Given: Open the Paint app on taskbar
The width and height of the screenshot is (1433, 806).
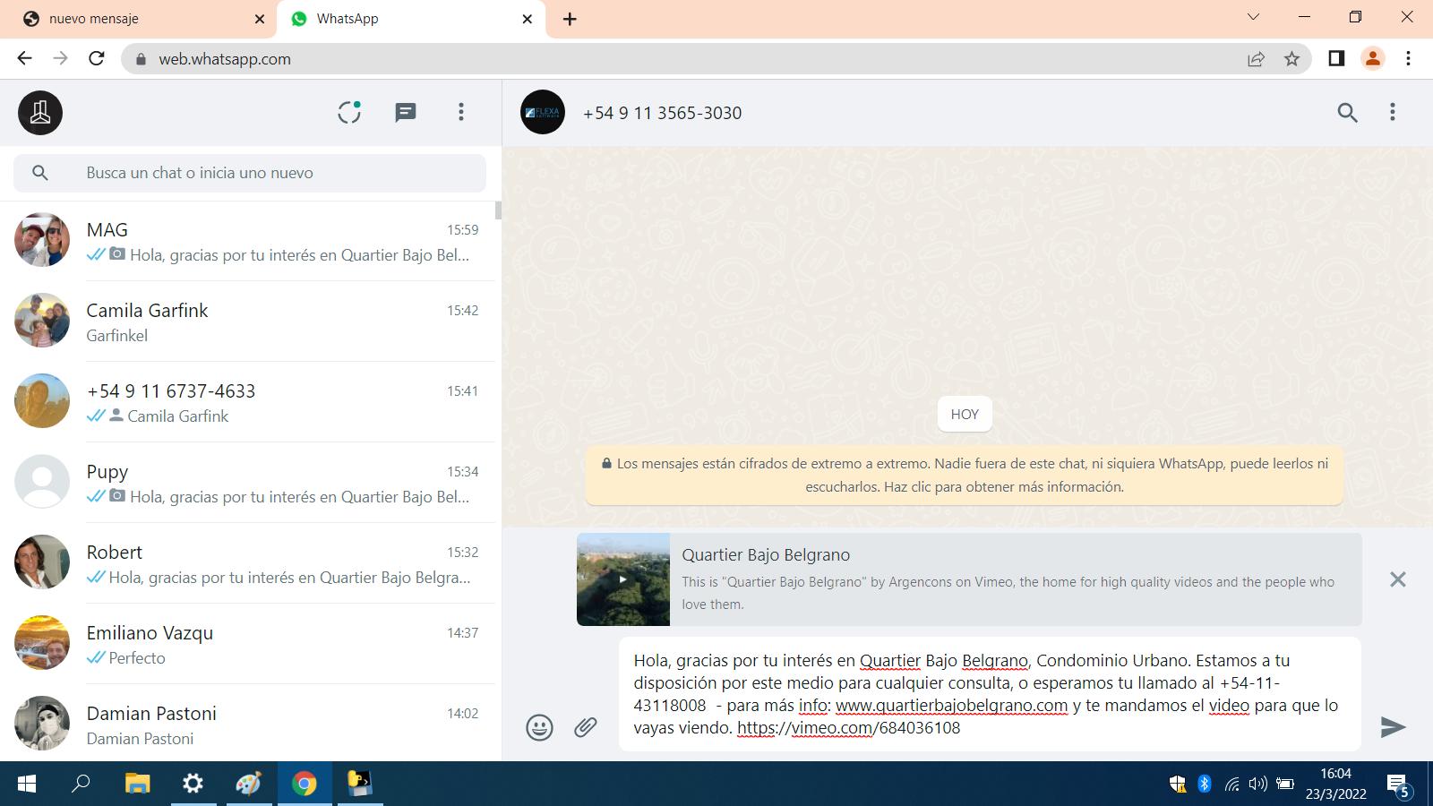Looking at the screenshot, I should (248, 784).
